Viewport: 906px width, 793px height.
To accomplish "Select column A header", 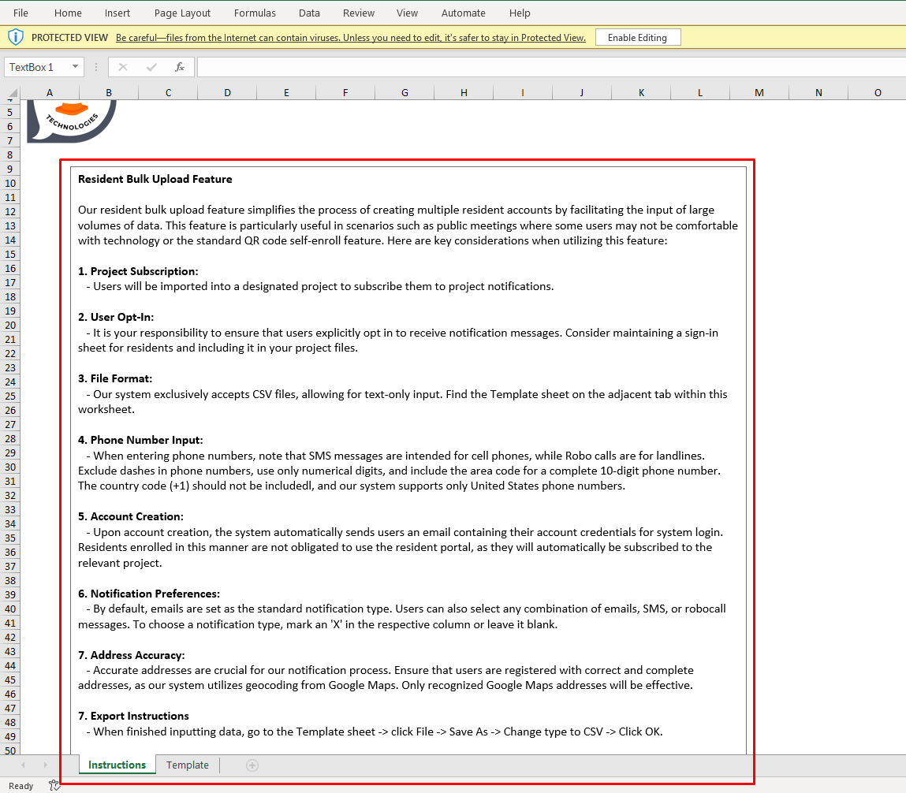I will pyautogui.click(x=50, y=92).
